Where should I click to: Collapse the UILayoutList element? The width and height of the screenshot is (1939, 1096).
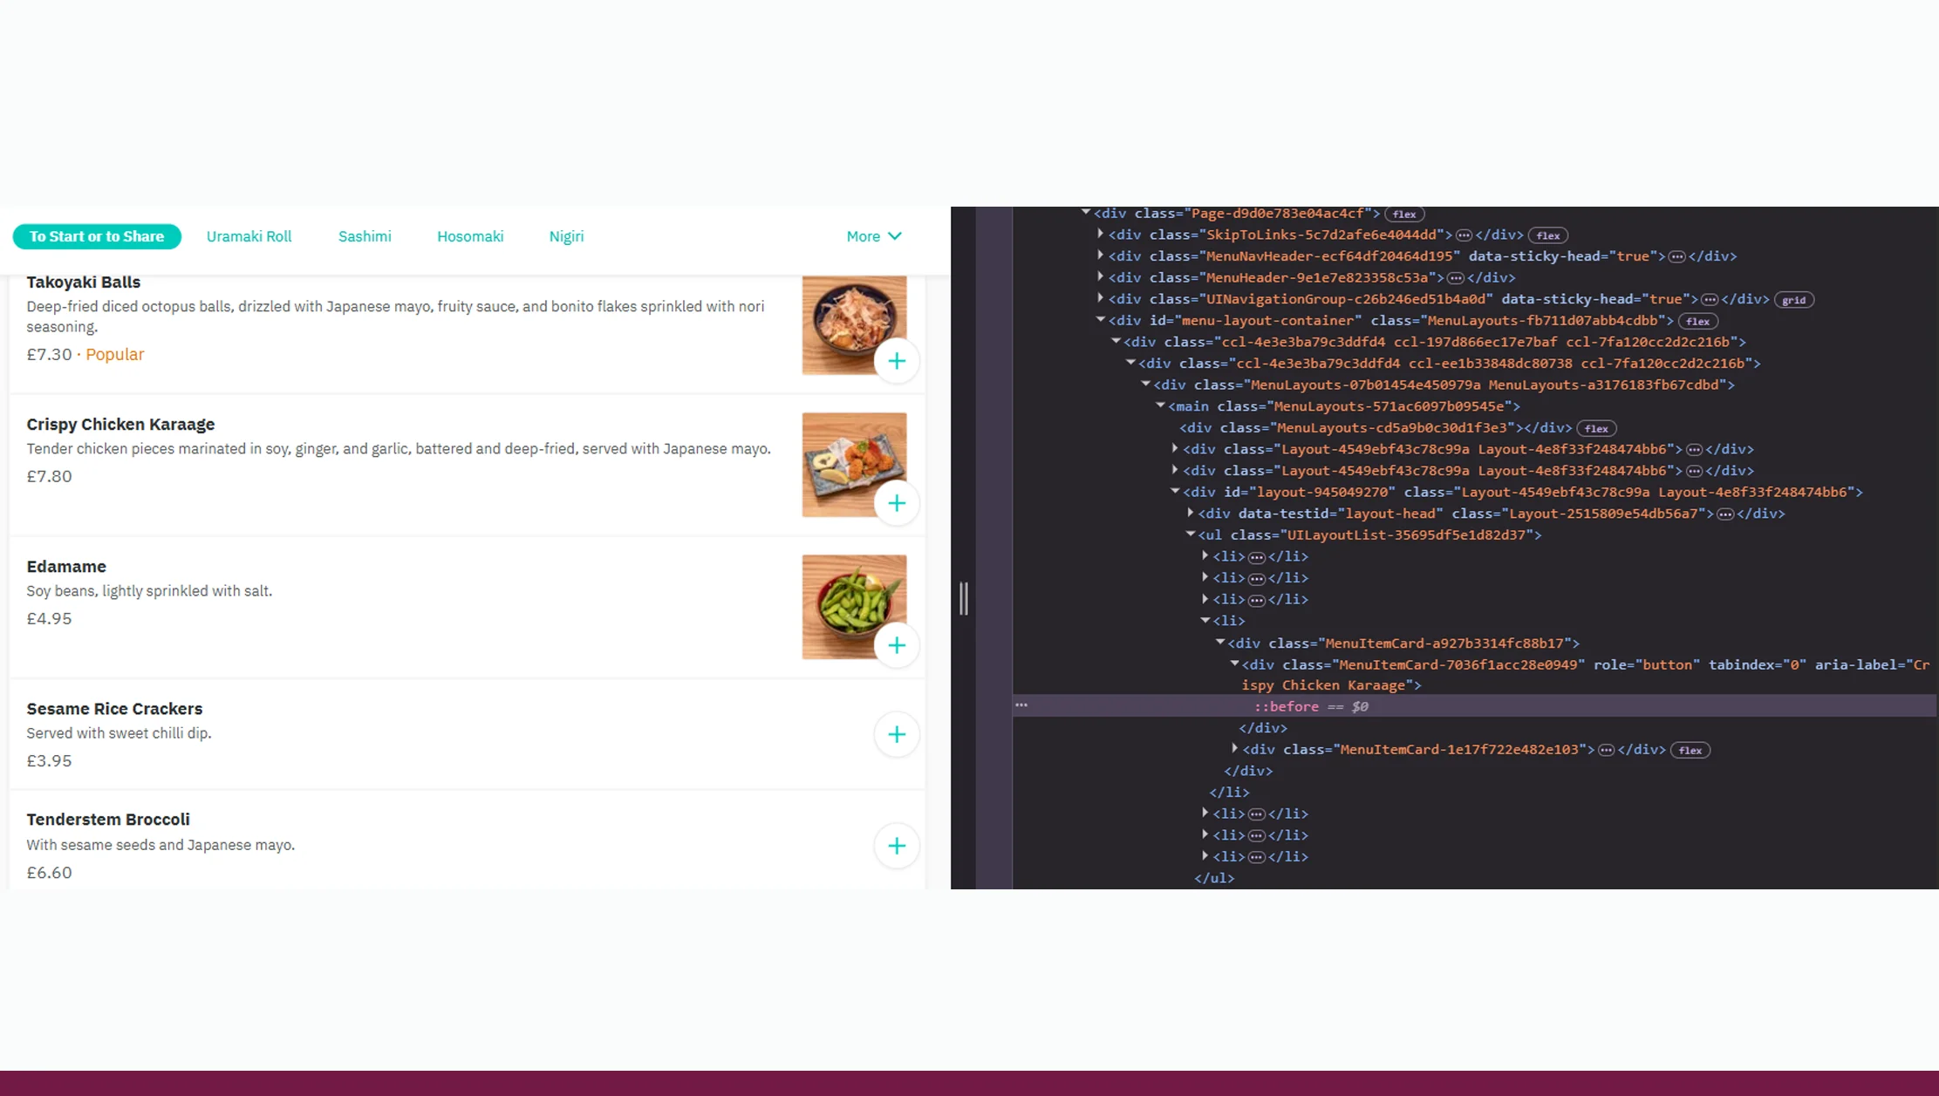pos(1191,534)
